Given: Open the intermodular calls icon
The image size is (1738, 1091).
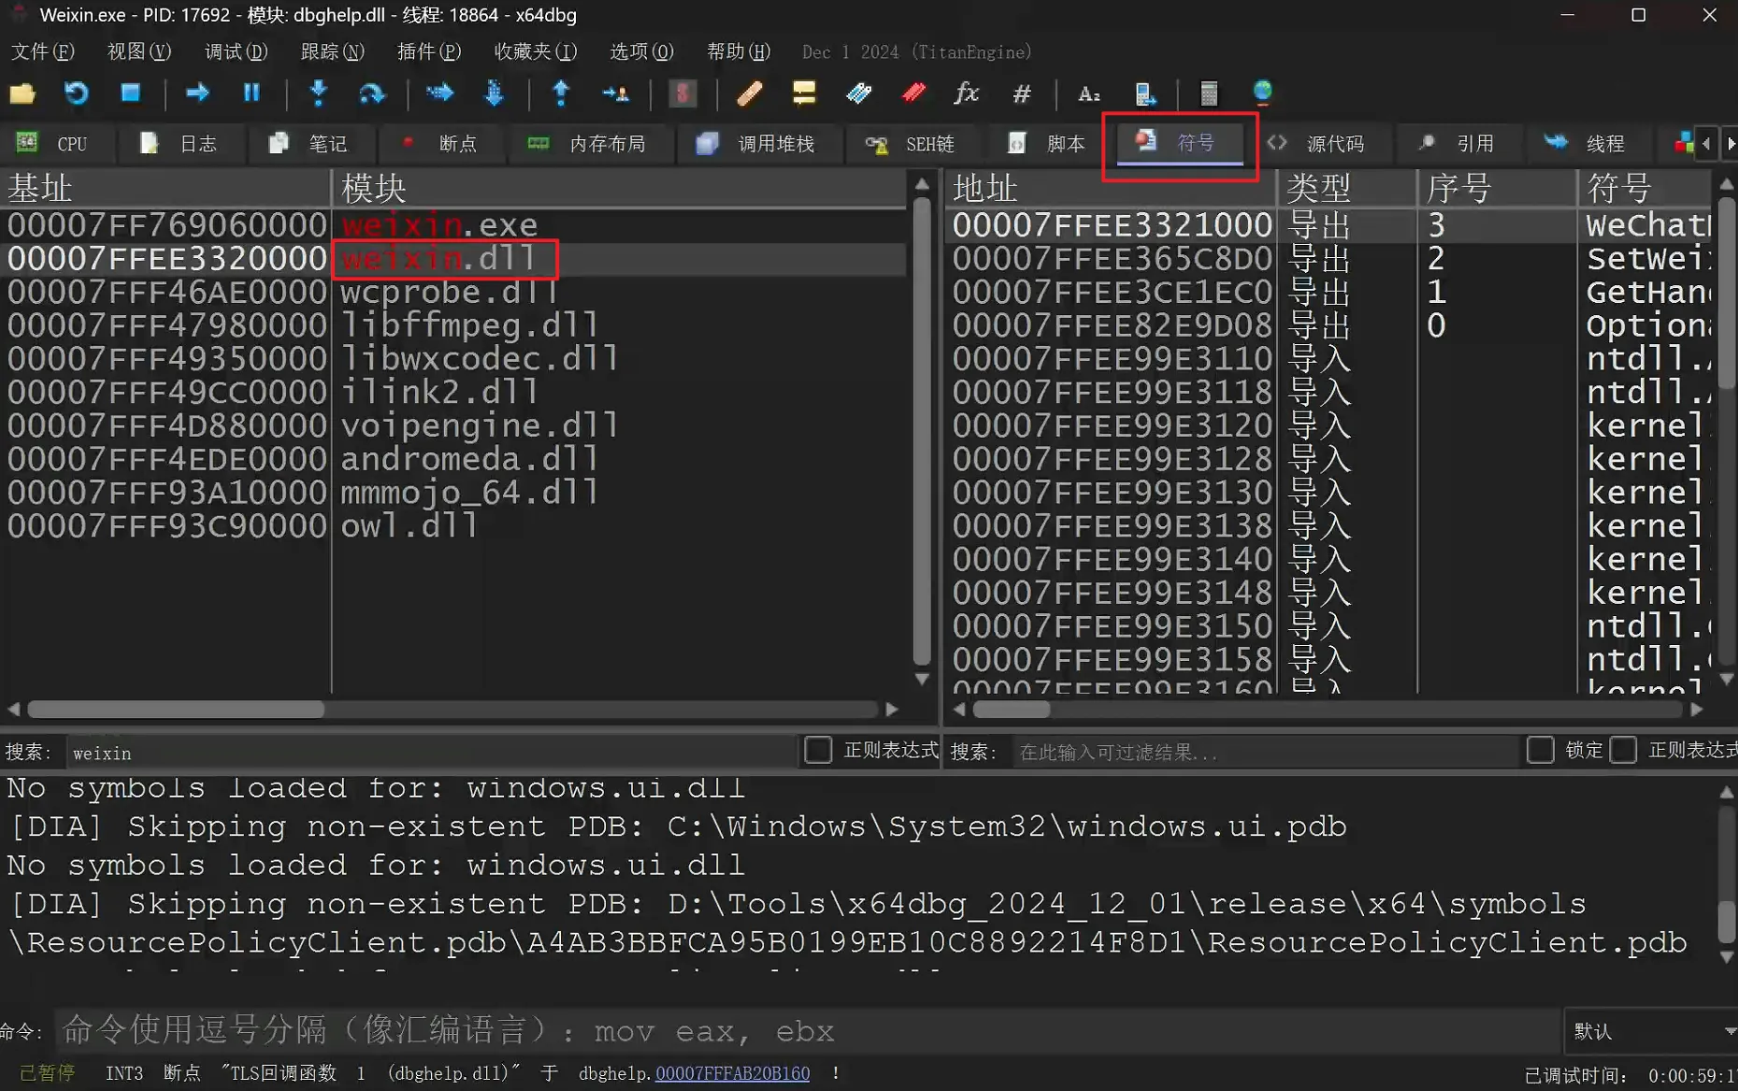Looking at the screenshot, I should [1145, 93].
